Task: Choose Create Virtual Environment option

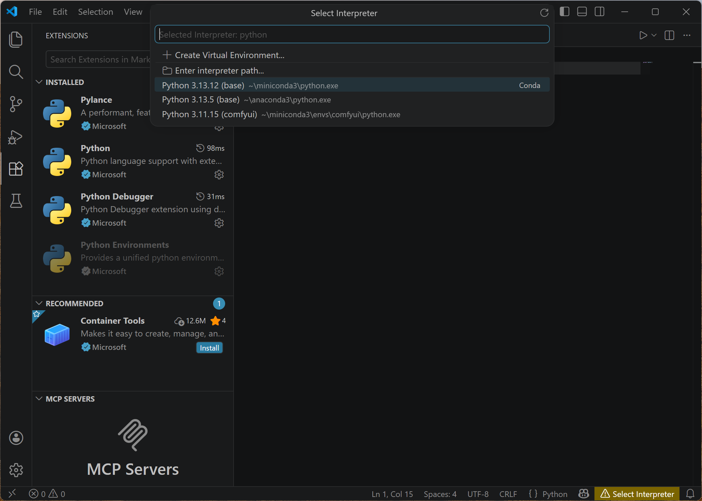Action: point(352,55)
